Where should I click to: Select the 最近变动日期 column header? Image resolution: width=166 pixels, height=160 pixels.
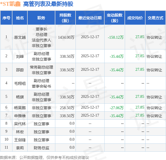(90, 18)
